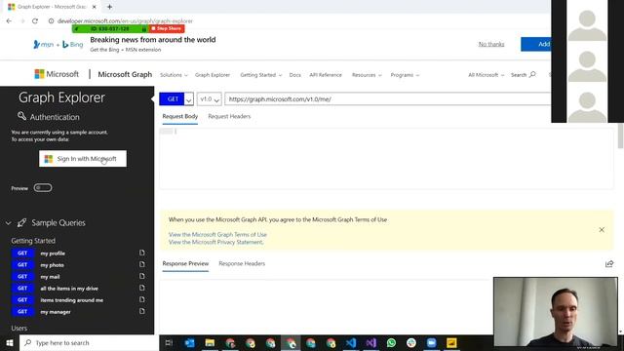Open View the Microsoft Privacy Statement link
The height and width of the screenshot is (351, 624).
(215, 242)
